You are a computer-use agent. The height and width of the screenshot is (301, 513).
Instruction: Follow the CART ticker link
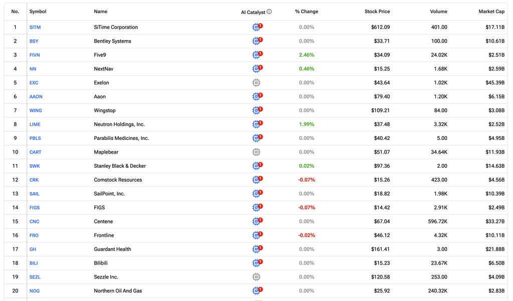click(36, 152)
